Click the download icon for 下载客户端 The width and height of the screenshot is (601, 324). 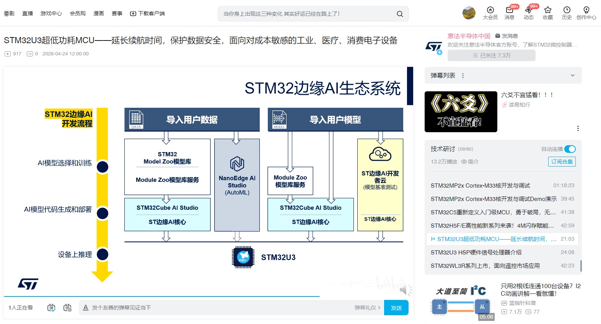tap(133, 13)
